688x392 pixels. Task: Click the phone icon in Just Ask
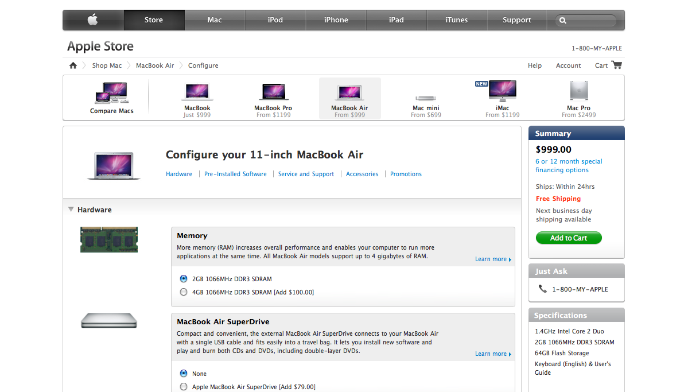click(543, 289)
